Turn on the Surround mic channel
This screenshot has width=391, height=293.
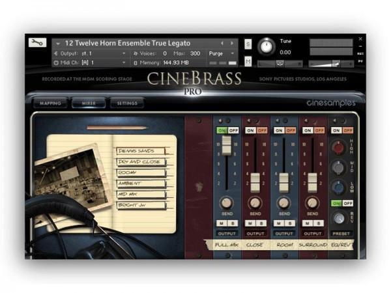[x=308, y=130]
